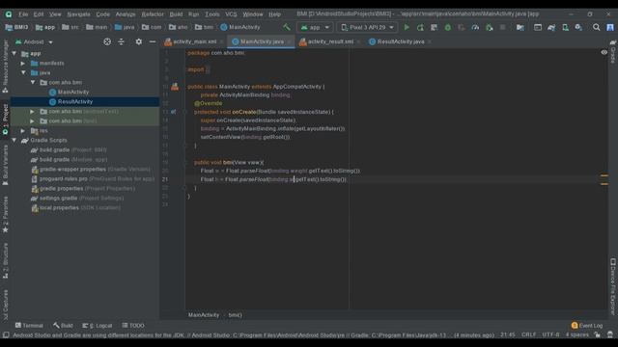This screenshot has height=347, width=618.
Task: Toggle tool window quick-access icon at bottom-left
Action: 6,334
